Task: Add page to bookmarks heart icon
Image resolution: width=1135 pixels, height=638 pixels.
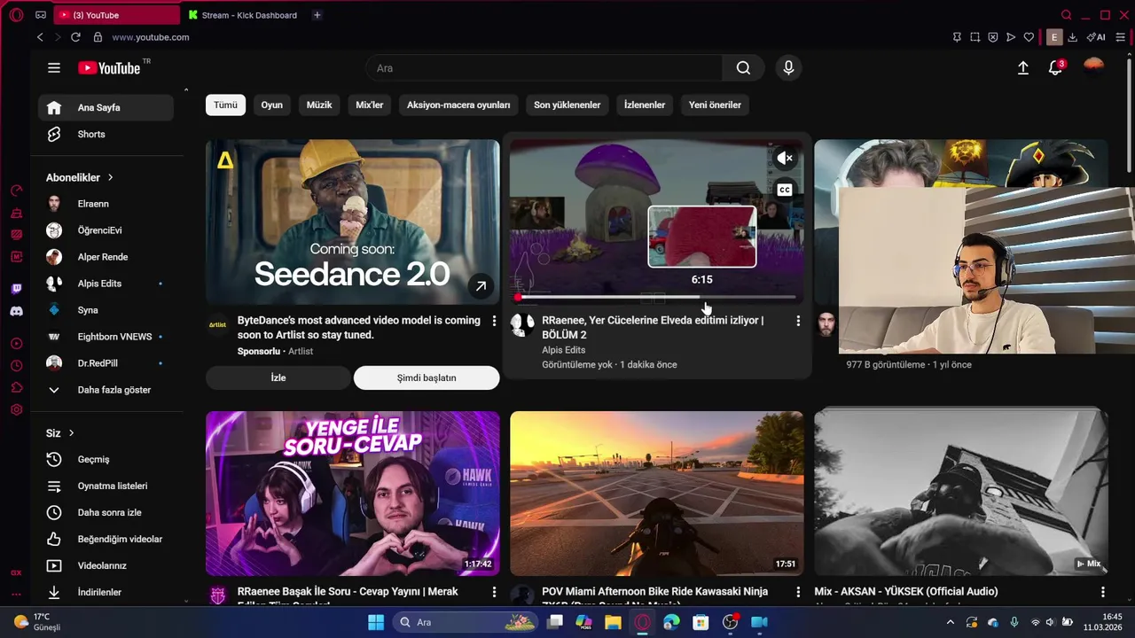Action: click(1029, 37)
